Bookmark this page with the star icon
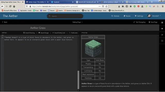Viewport: 165px width, 92px height. click(x=106, y=6)
